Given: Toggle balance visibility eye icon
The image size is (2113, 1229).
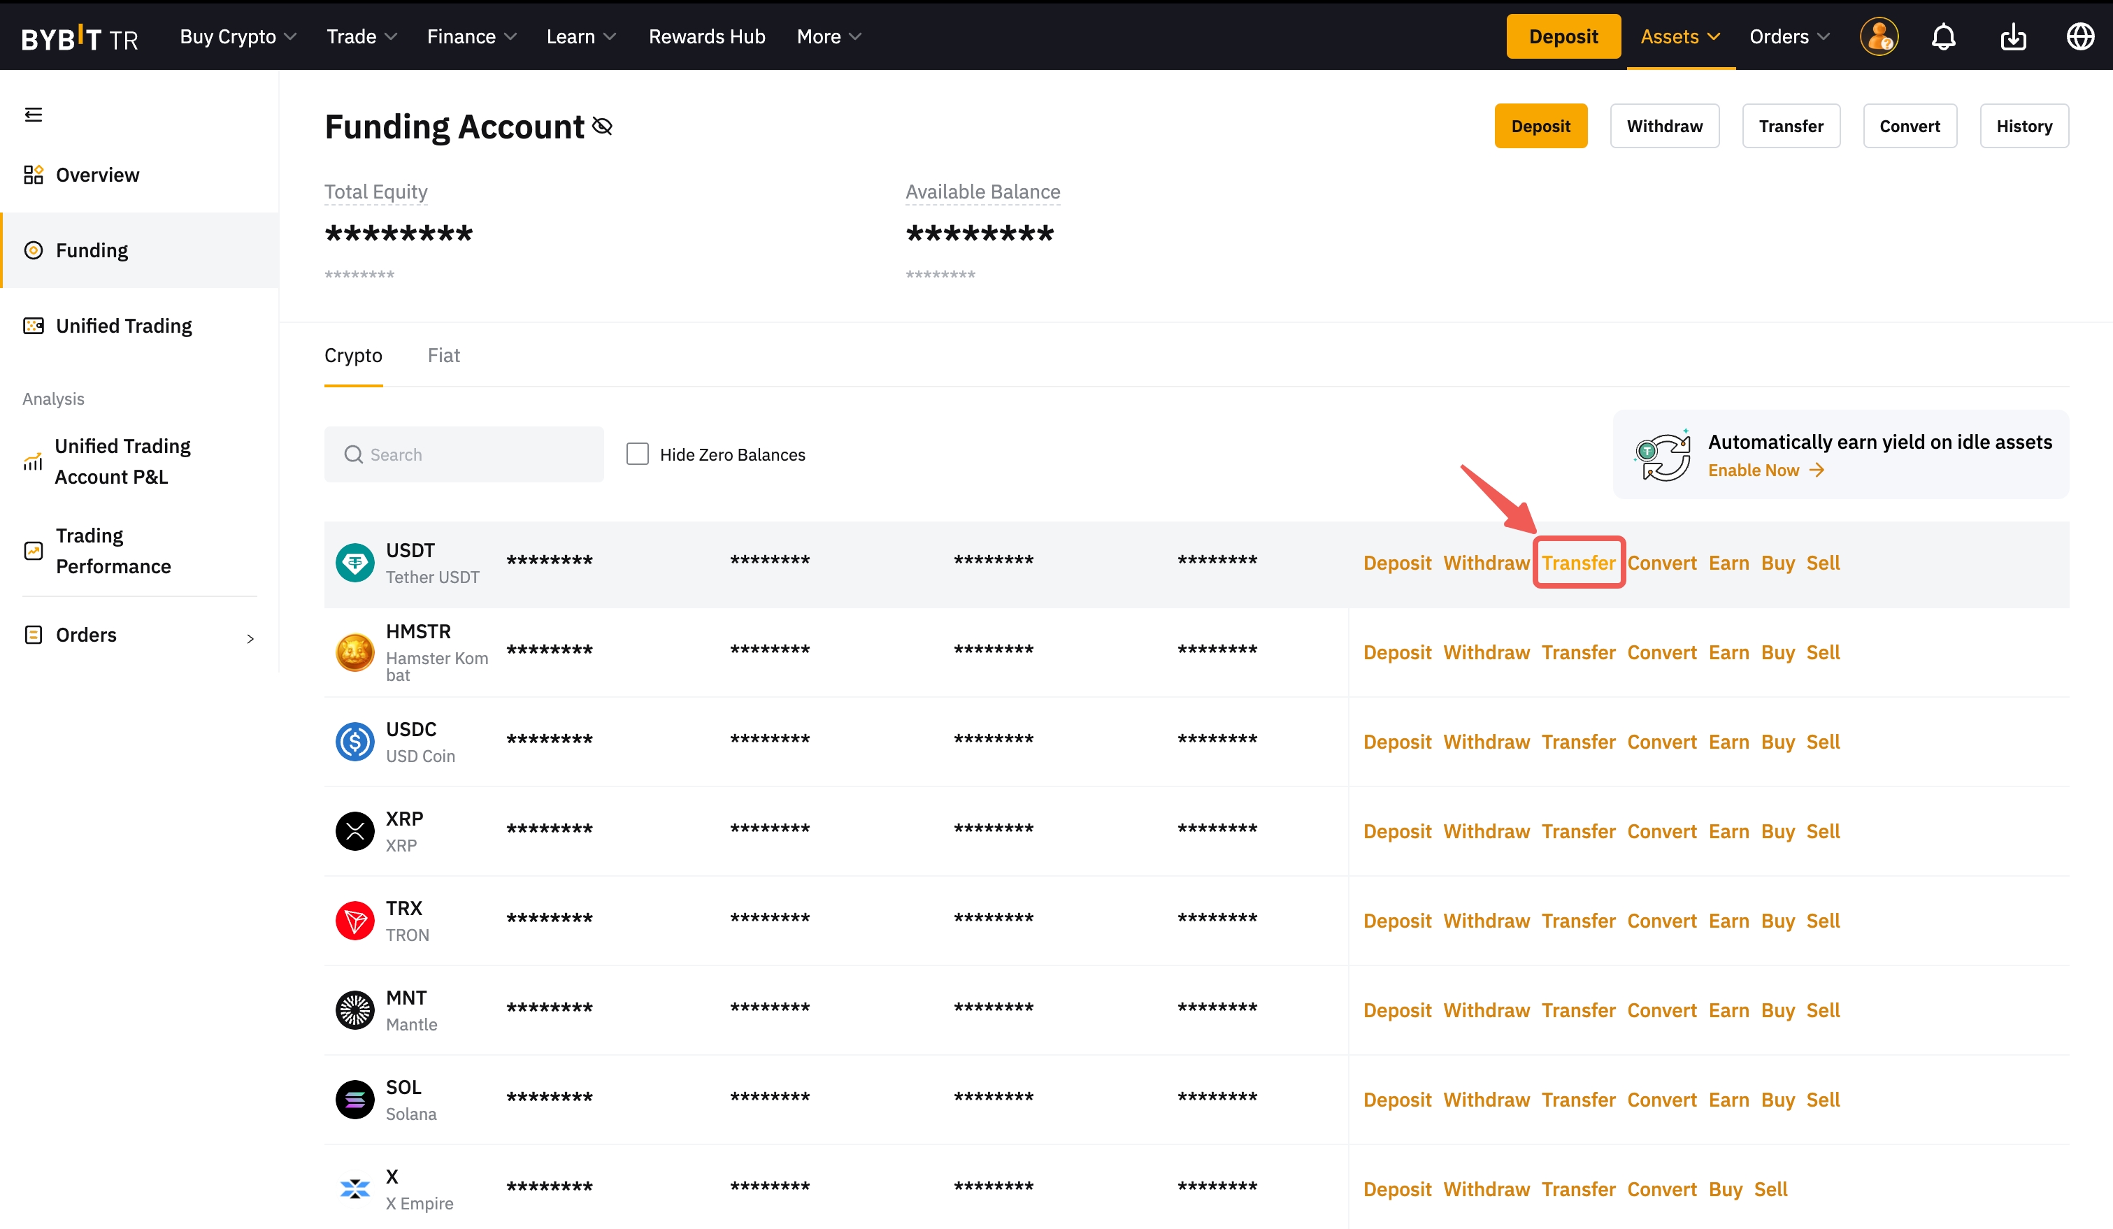Looking at the screenshot, I should tap(602, 127).
